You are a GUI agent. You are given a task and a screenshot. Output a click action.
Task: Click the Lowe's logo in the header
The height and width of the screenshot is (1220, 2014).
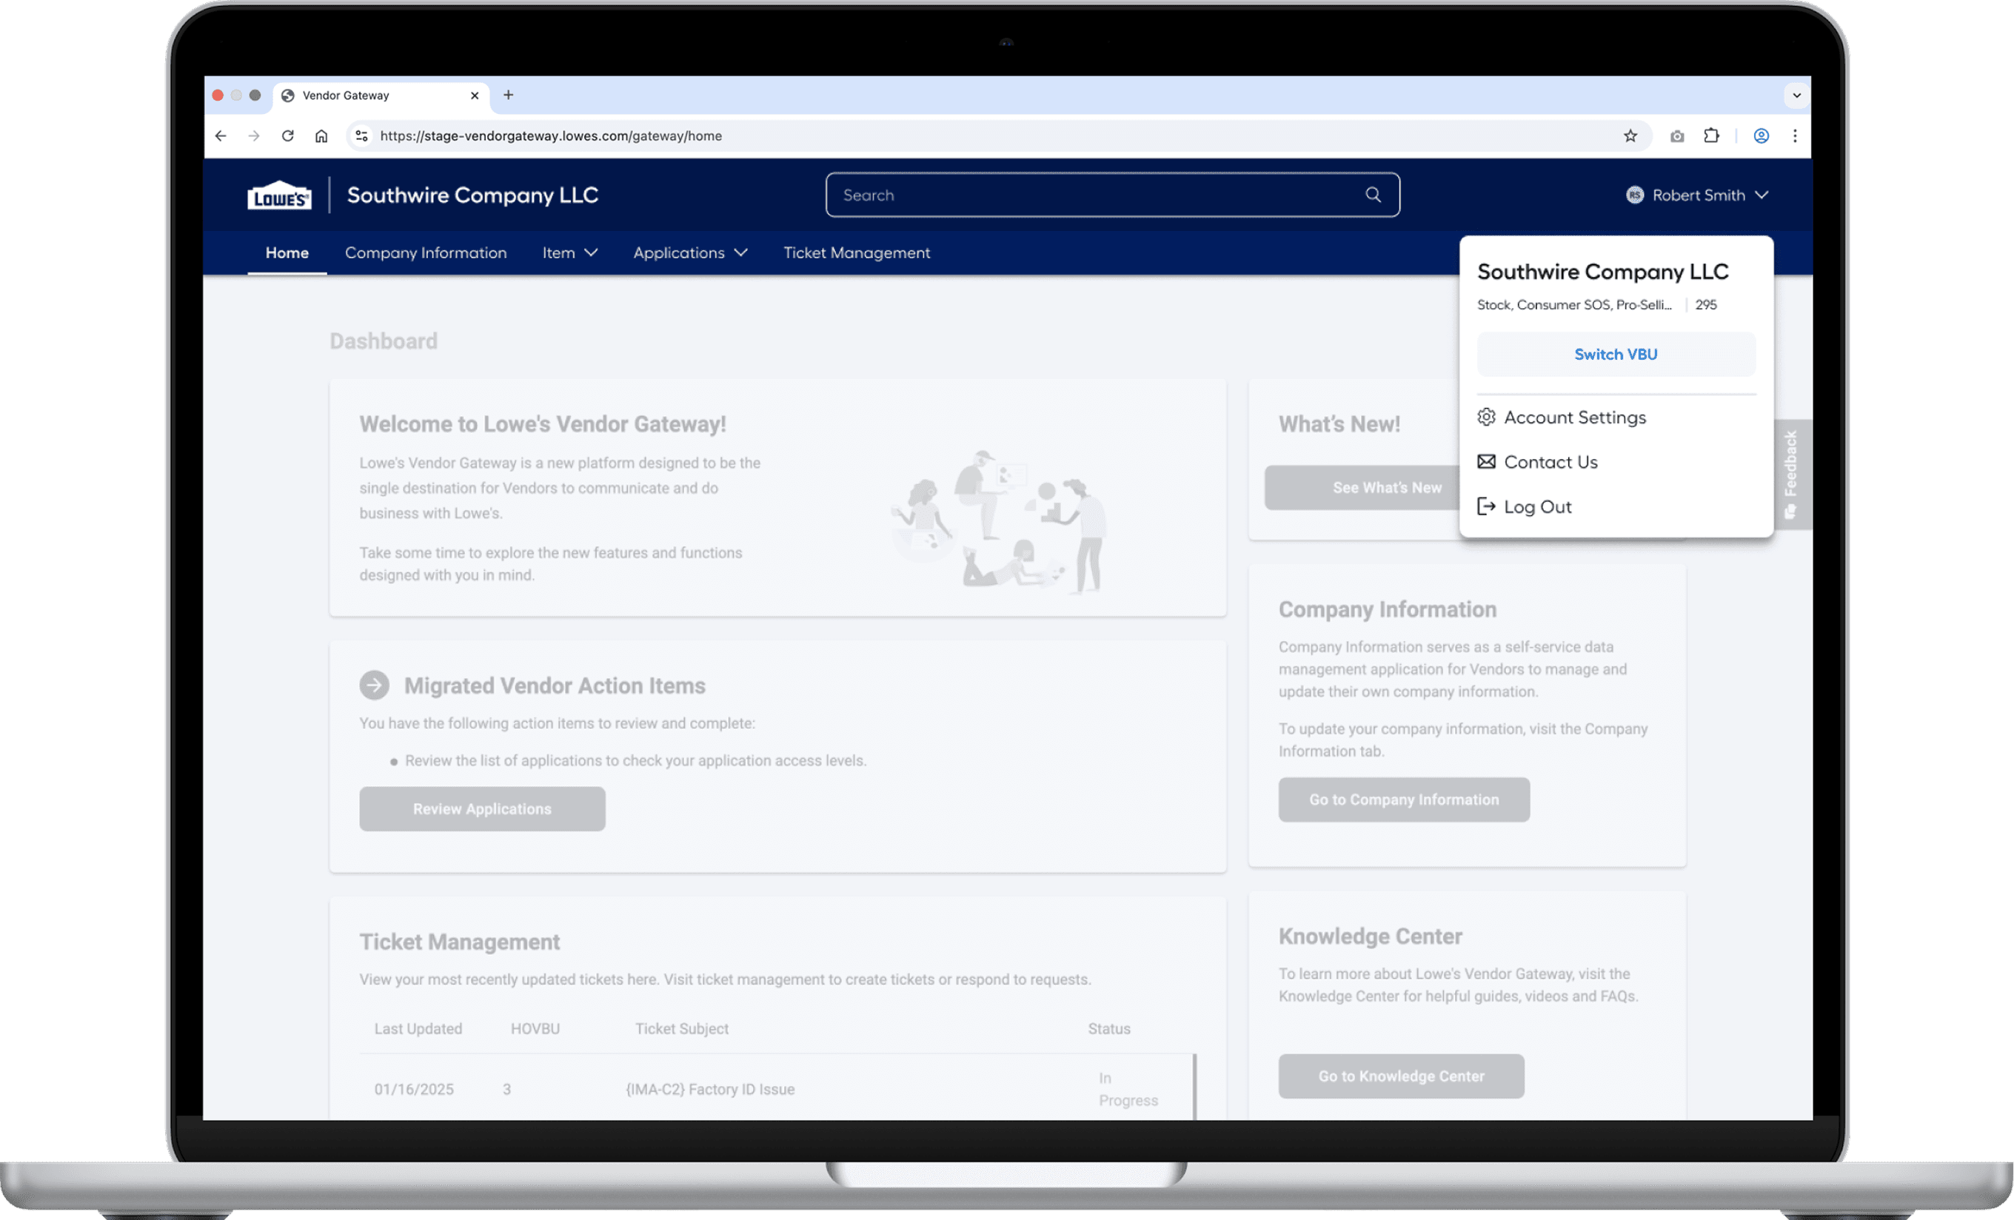(x=278, y=195)
